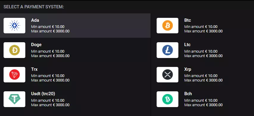The image size is (254, 116).
Task: Click Usdt (trc20) Max amount € 3000.00 text
Action: point(50,105)
